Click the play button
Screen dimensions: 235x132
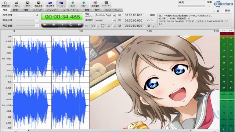(62, 25)
